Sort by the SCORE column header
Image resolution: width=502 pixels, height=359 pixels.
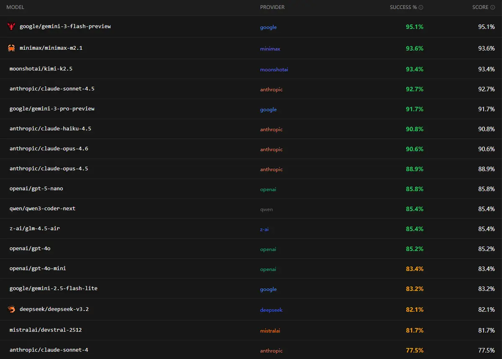click(480, 7)
